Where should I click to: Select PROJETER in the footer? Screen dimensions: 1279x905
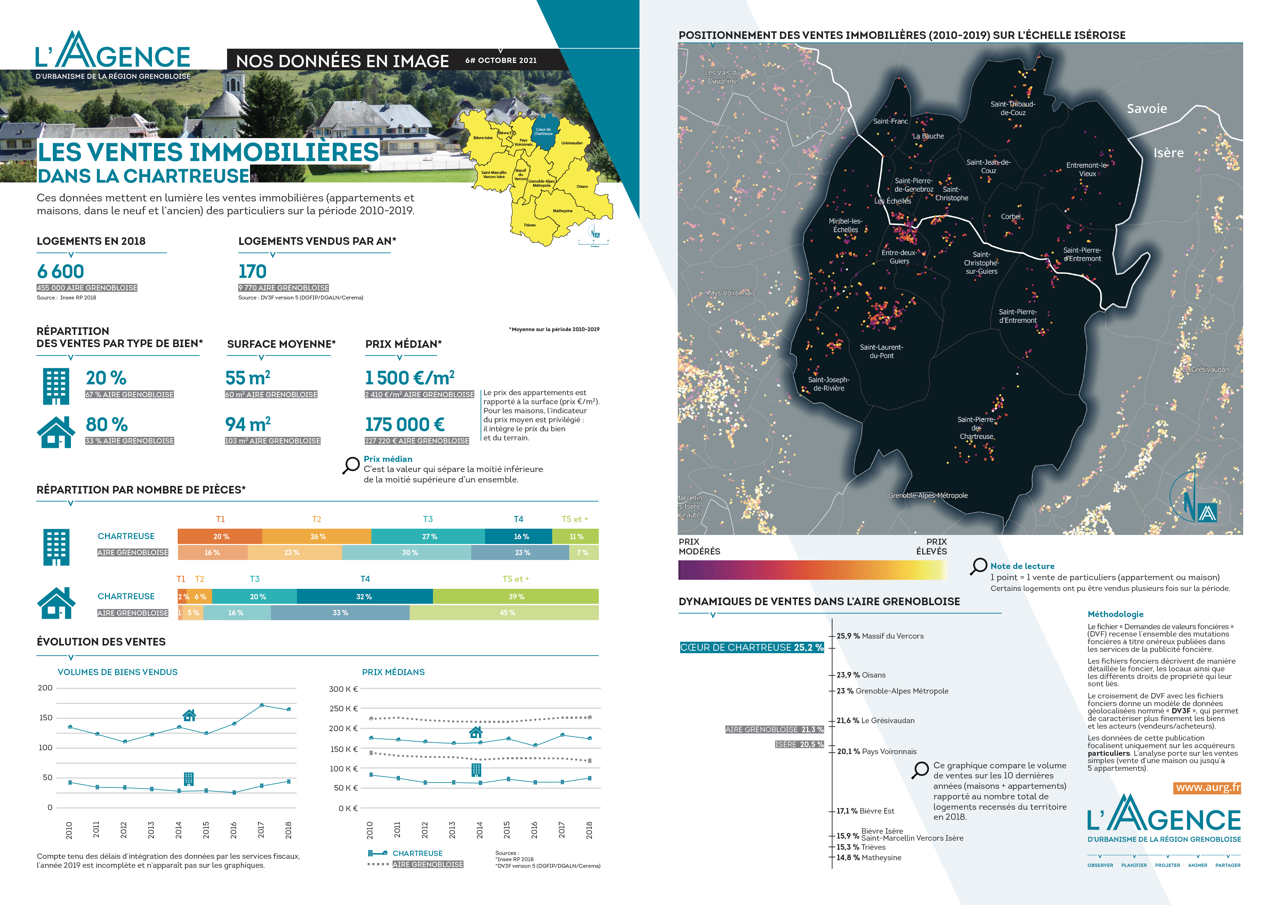point(1168,865)
